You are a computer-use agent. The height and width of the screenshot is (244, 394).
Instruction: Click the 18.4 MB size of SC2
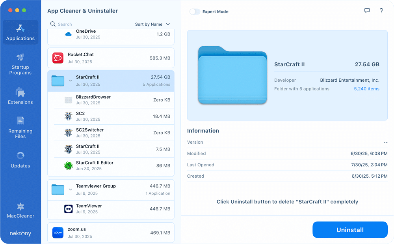[x=161, y=116]
